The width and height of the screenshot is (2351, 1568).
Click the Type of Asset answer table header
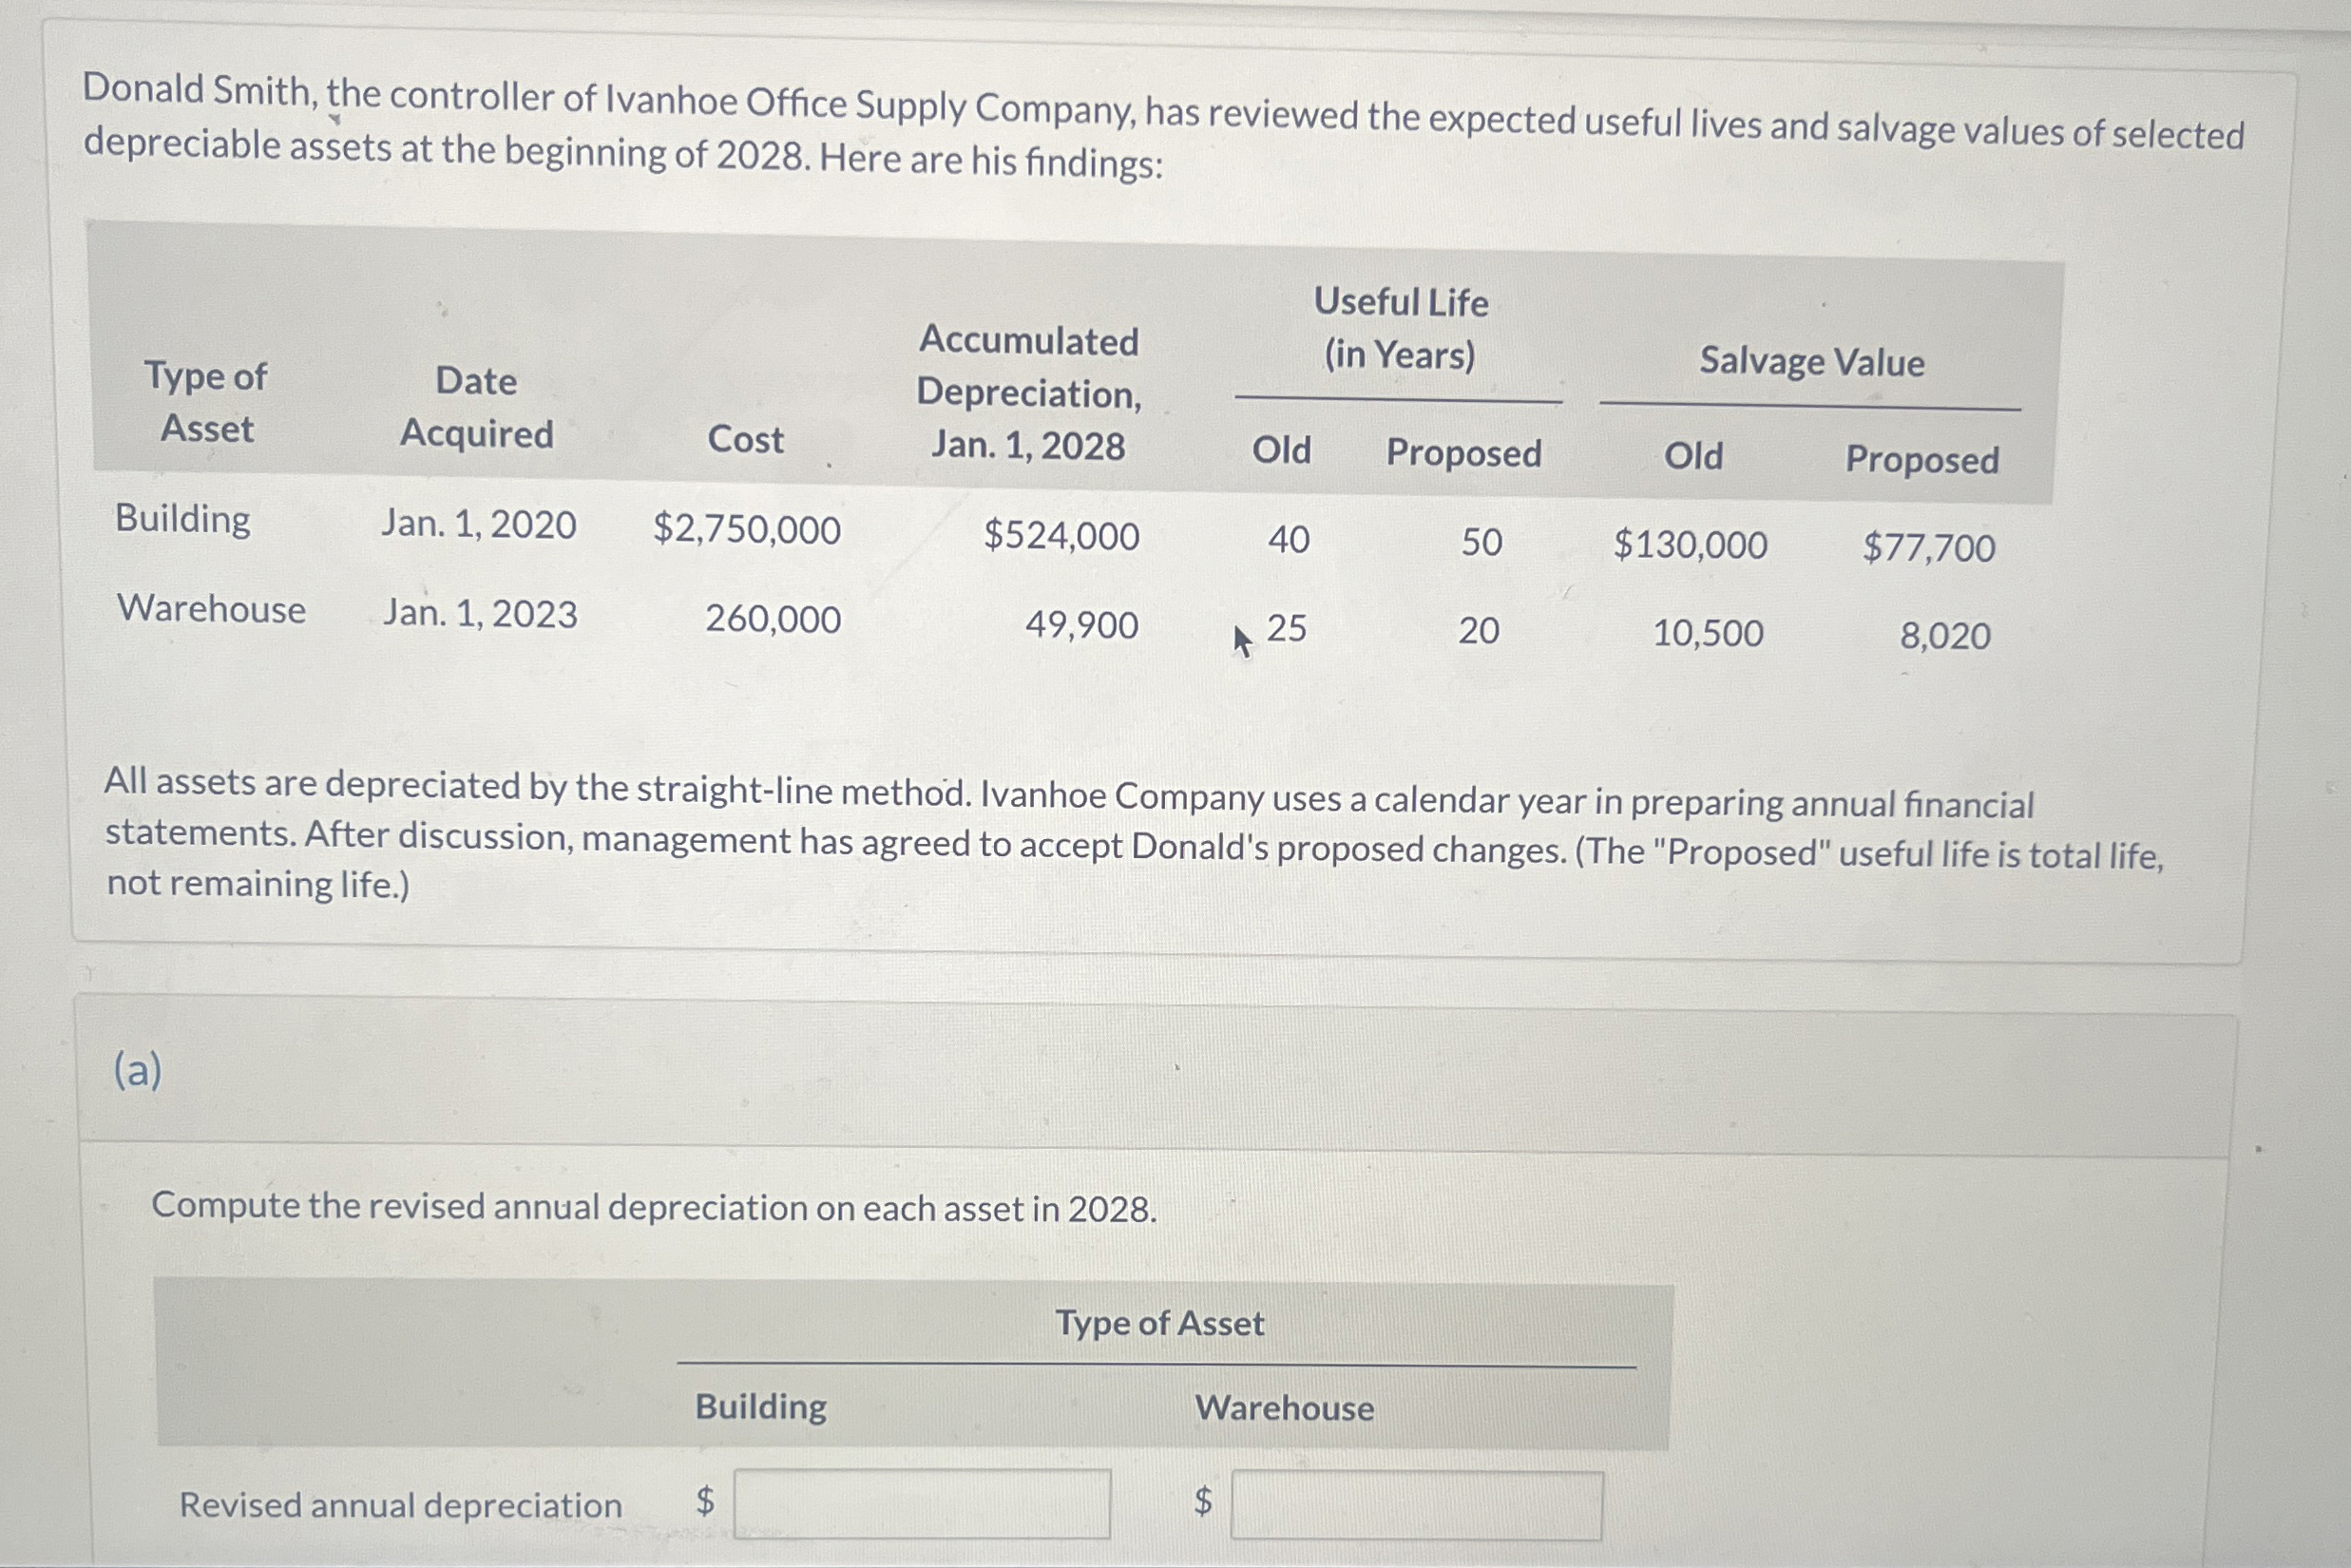1159,1324
